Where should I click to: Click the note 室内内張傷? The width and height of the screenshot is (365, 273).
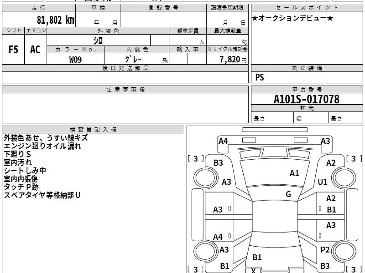(21, 179)
